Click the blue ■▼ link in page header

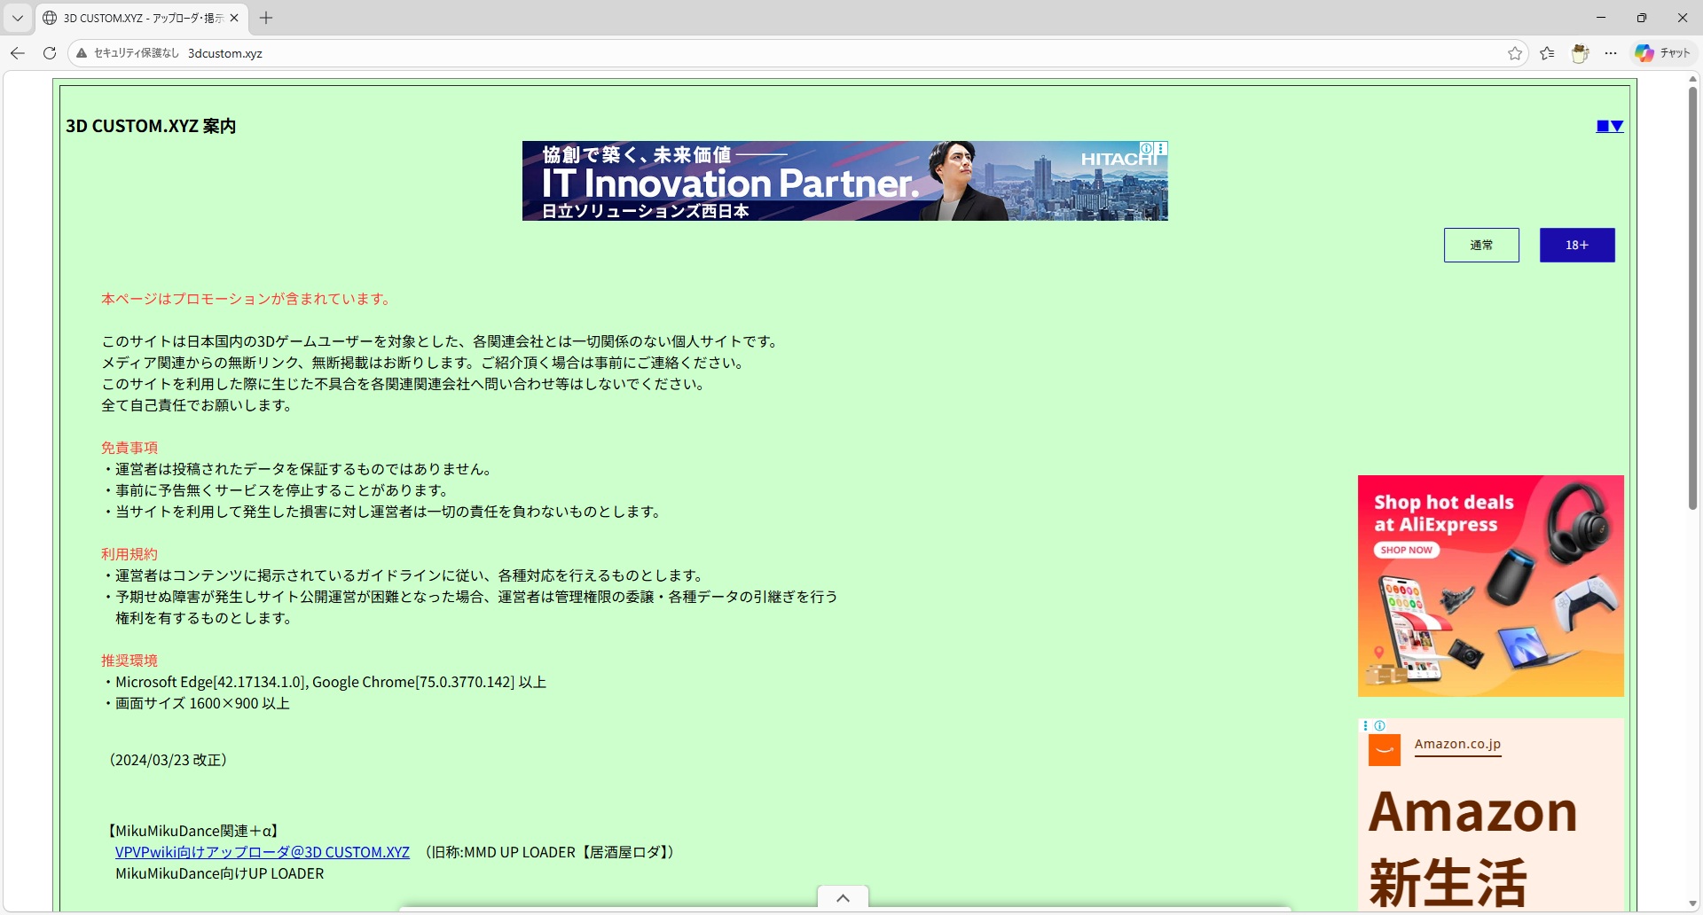[1610, 126]
